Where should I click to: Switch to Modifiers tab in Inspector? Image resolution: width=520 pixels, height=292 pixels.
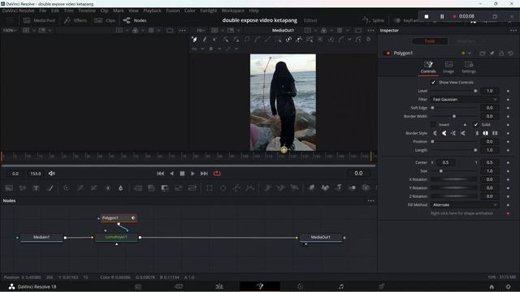(466, 41)
